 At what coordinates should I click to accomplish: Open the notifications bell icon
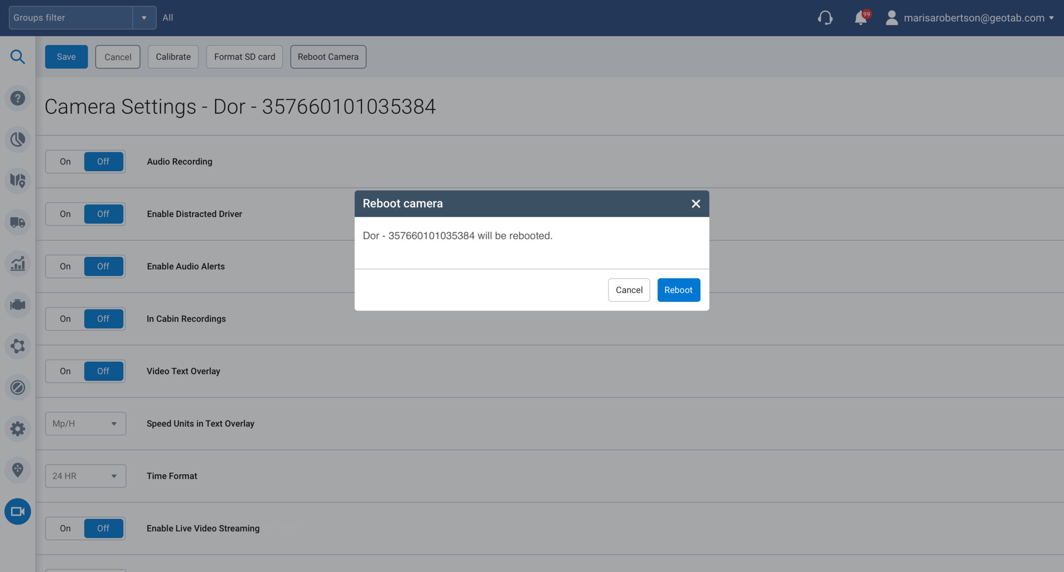pos(861,18)
